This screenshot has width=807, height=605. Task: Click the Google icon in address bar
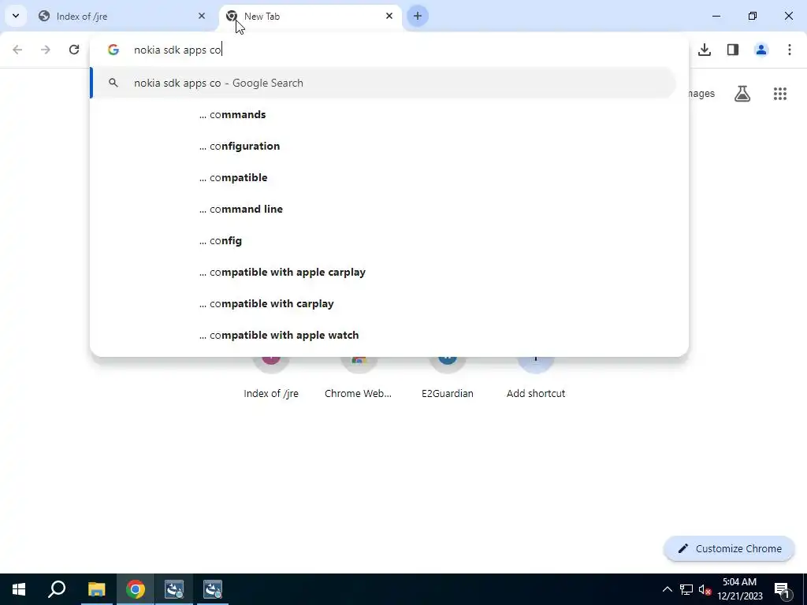tap(113, 50)
